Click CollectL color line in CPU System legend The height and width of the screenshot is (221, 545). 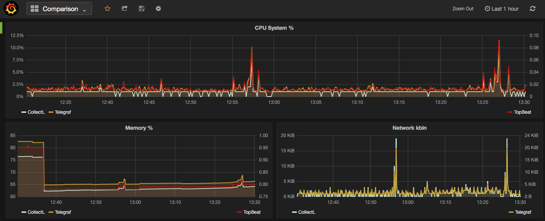tap(24, 112)
